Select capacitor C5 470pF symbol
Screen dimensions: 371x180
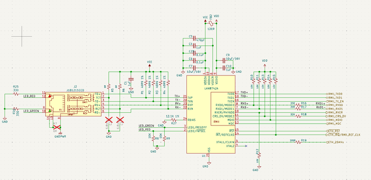194,38
